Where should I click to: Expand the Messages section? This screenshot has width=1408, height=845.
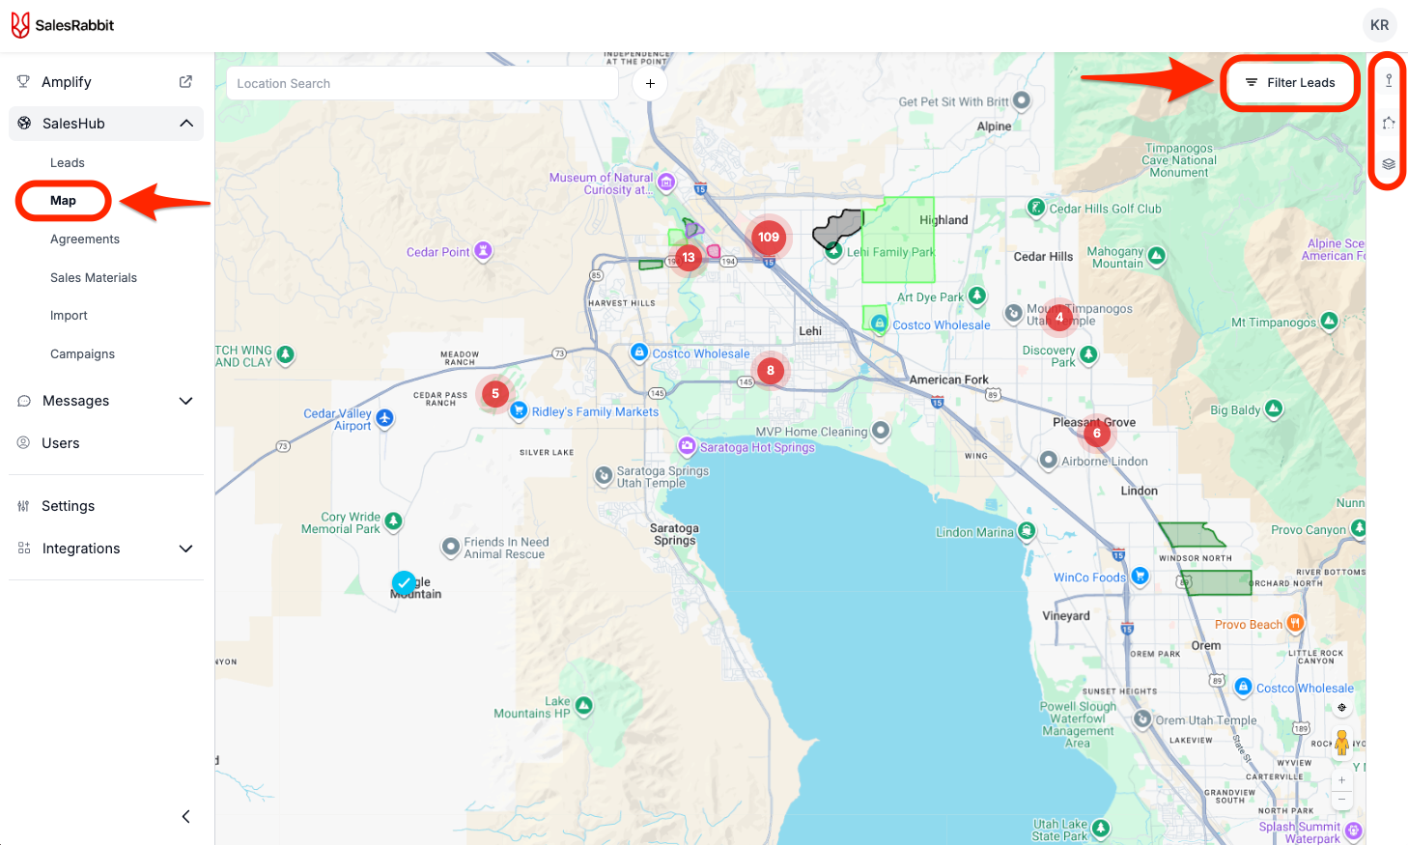(x=186, y=401)
